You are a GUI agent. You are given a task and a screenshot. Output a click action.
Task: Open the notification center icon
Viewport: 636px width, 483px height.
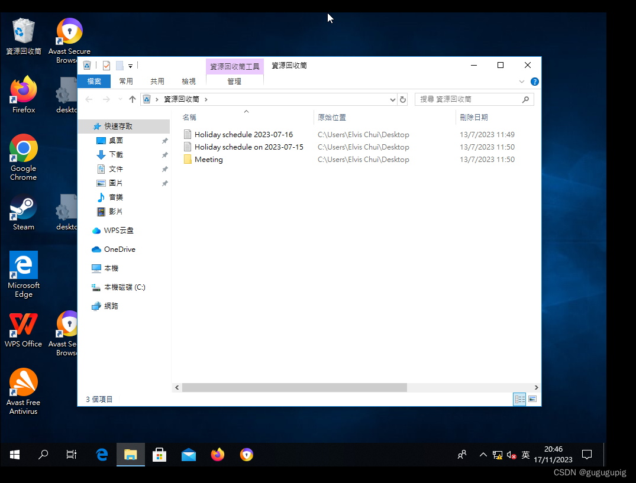click(587, 455)
